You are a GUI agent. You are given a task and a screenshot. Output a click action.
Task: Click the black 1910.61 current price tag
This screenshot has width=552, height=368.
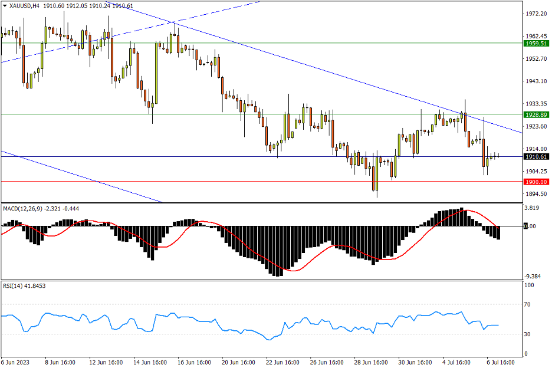click(536, 157)
